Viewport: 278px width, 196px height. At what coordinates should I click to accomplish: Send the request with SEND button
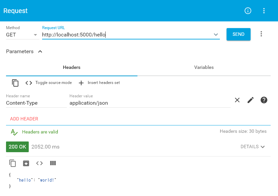click(238, 34)
